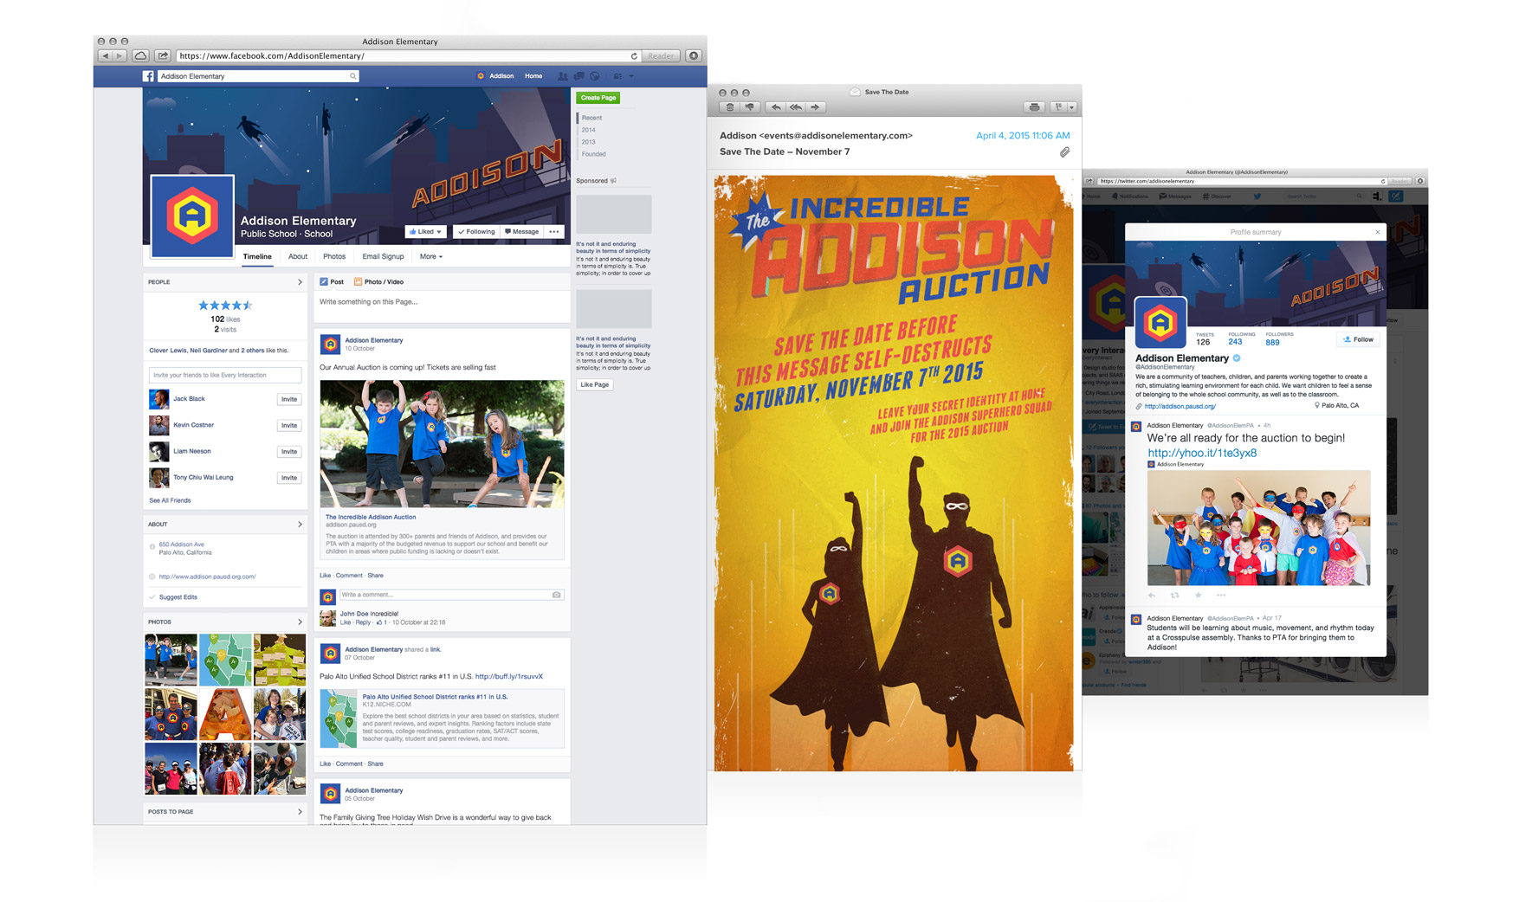Expand the More dropdown in page tabs
This screenshot has width=1519, height=902.
tap(430, 256)
